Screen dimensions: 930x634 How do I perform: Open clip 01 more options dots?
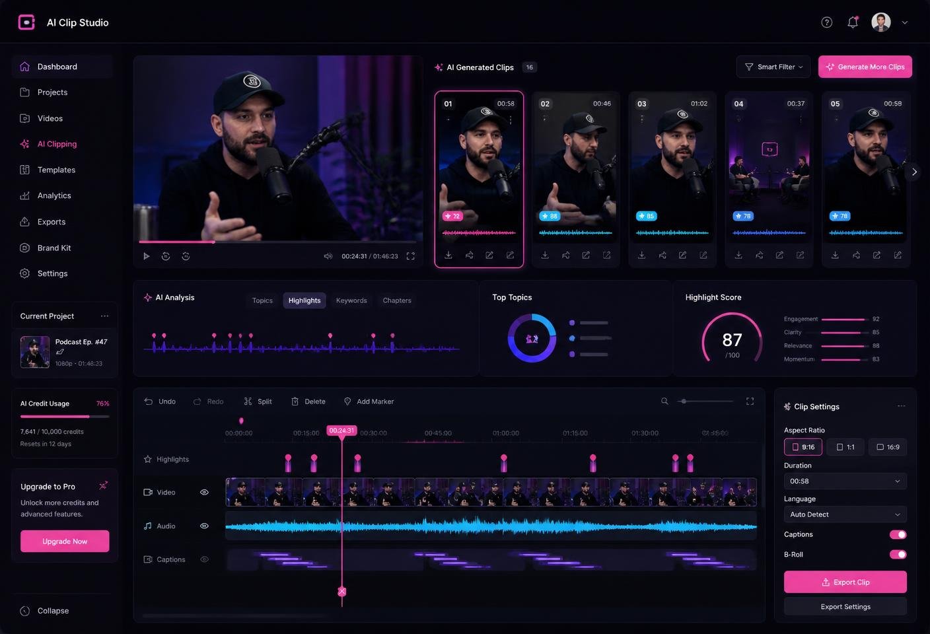tap(511, 120)
